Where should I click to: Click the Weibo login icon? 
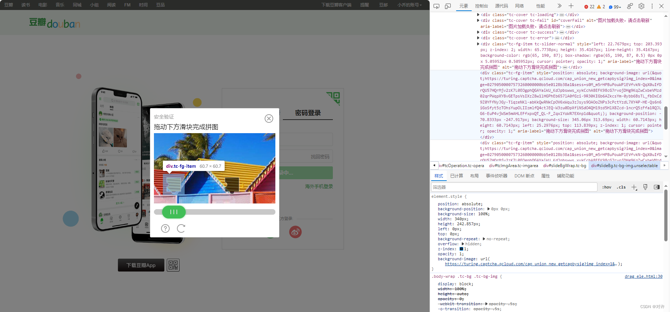click(x=295, y=232)
